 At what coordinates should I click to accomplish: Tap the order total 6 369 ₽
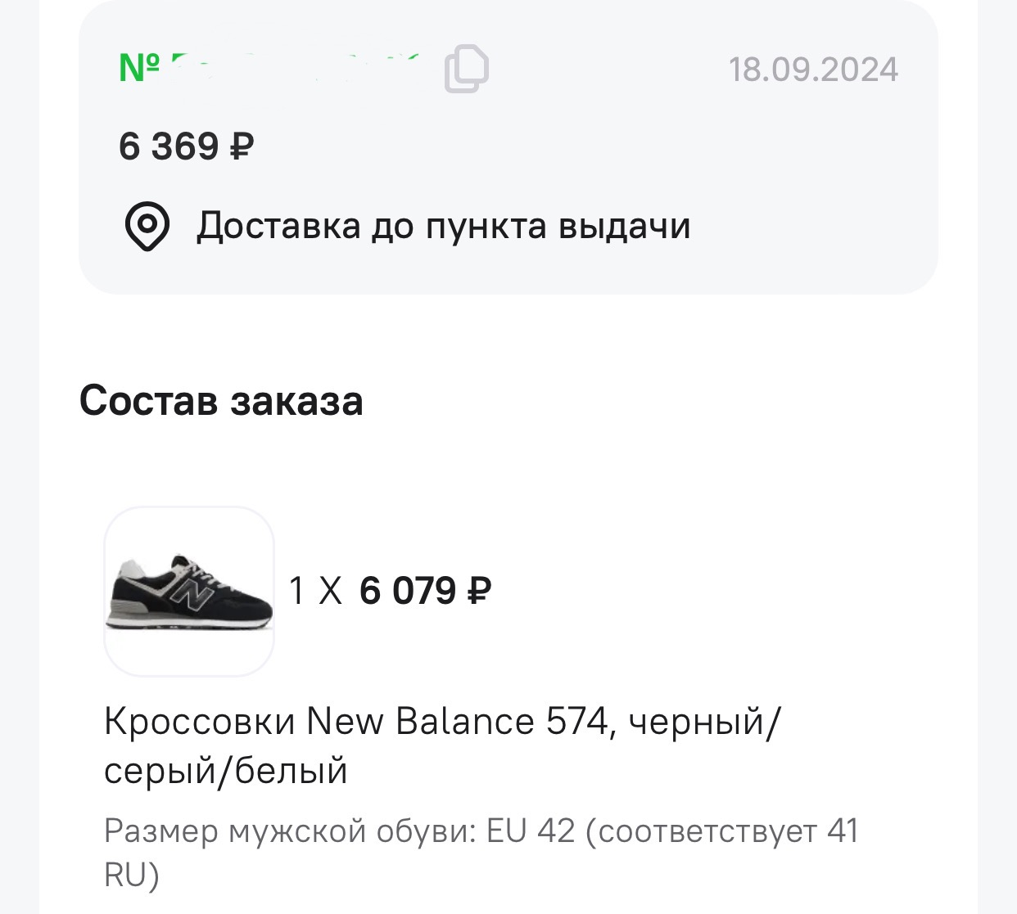pos(187,147)
